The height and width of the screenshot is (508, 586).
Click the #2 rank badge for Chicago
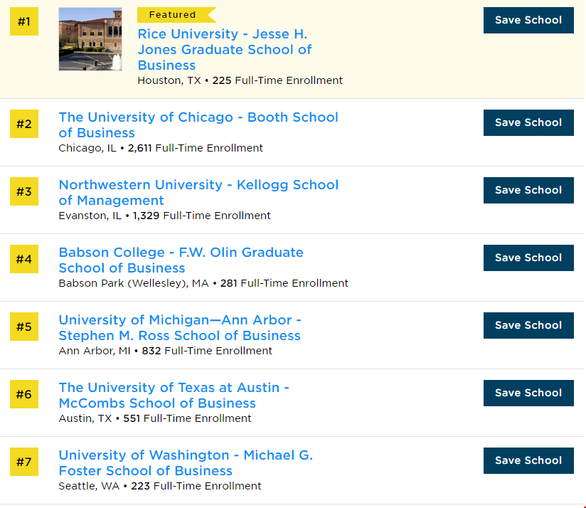24,124
